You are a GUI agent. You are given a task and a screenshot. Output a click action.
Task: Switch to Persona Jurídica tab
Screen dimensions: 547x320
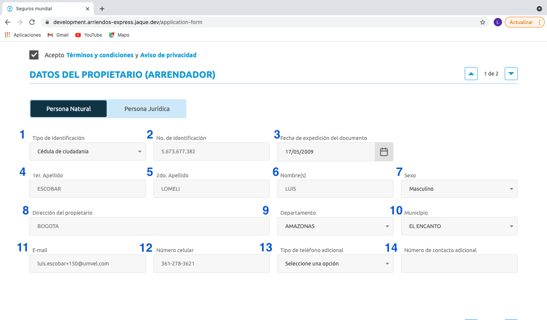[147, 109]
